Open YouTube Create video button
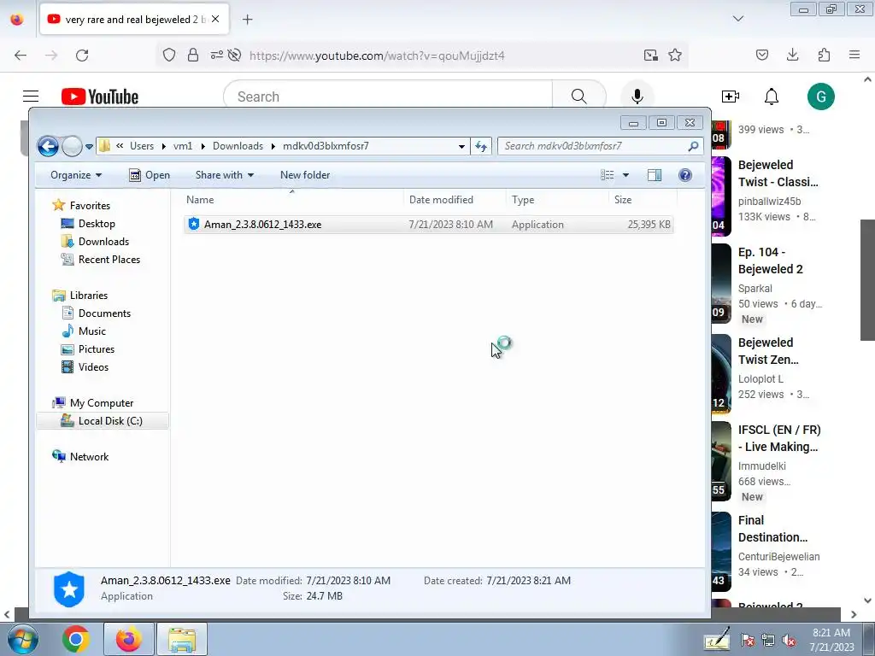875x656 pixels. (x=731, y=97)
